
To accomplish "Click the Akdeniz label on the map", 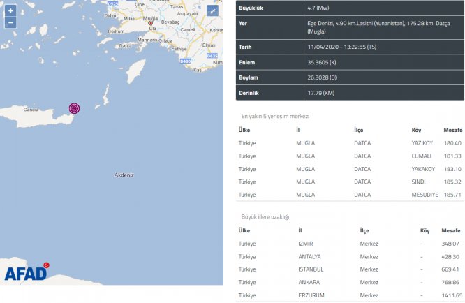I will 124,175.
